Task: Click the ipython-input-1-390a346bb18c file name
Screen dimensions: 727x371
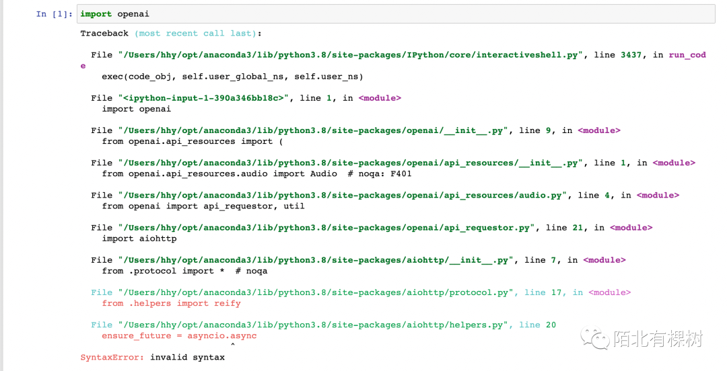Action: (203, 98)
